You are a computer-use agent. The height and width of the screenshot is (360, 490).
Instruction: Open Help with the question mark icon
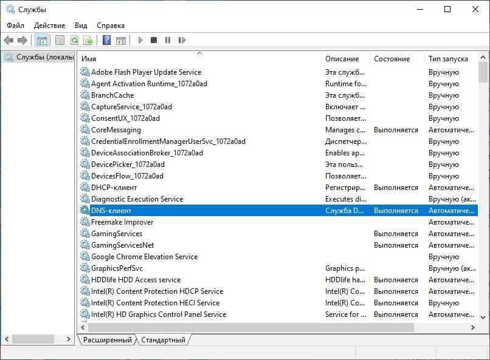pos(106,41)
